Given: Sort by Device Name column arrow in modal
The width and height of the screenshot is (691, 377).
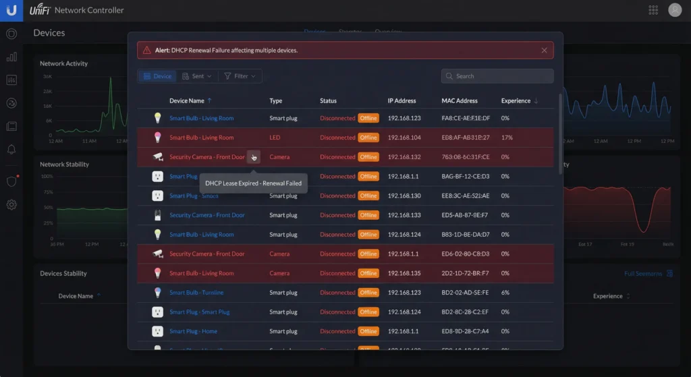Looking at the screenshot, I should [209, 101].
